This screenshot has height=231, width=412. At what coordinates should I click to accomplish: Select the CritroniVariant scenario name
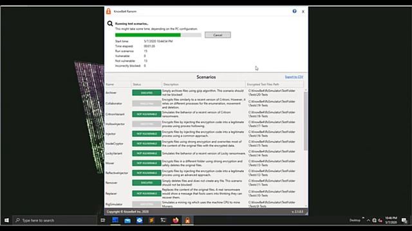pos(115,114)
